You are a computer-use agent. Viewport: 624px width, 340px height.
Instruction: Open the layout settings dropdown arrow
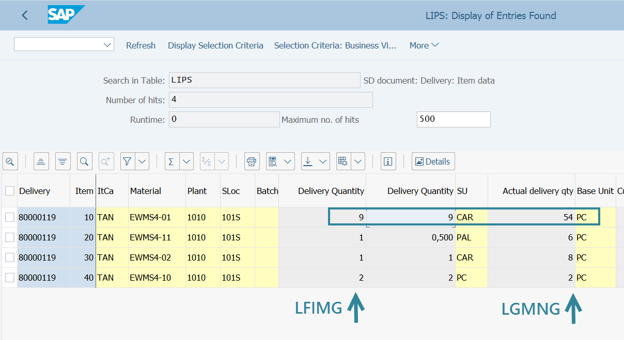tap(358, 161)
